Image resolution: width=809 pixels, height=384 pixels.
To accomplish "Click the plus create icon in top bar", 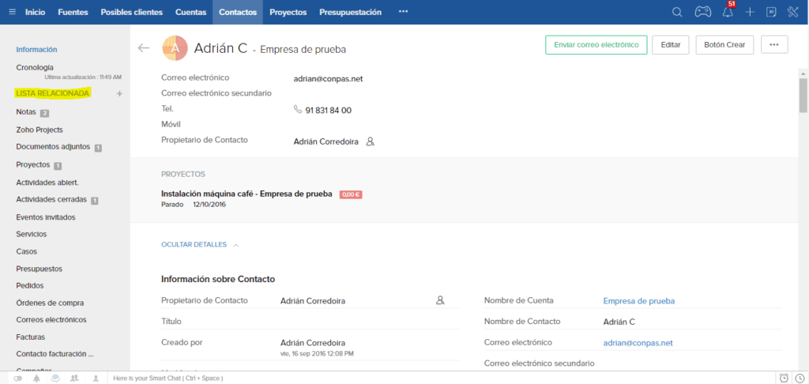I will click(x=751, y=13).
